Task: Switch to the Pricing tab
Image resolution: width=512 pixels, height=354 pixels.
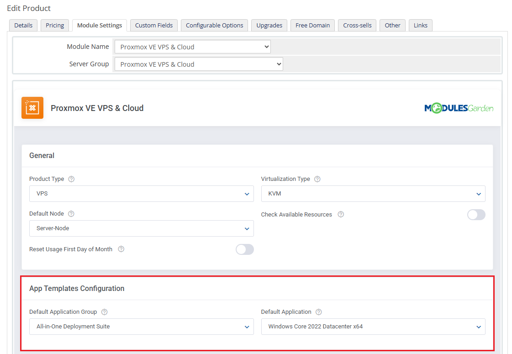Action: pos(55,26)
